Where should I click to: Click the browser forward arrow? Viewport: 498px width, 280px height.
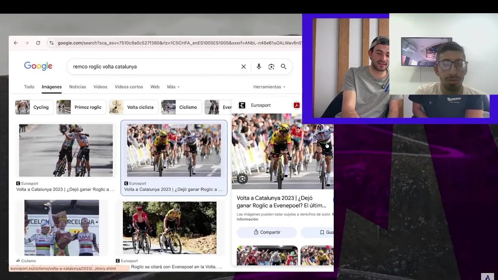27,43
